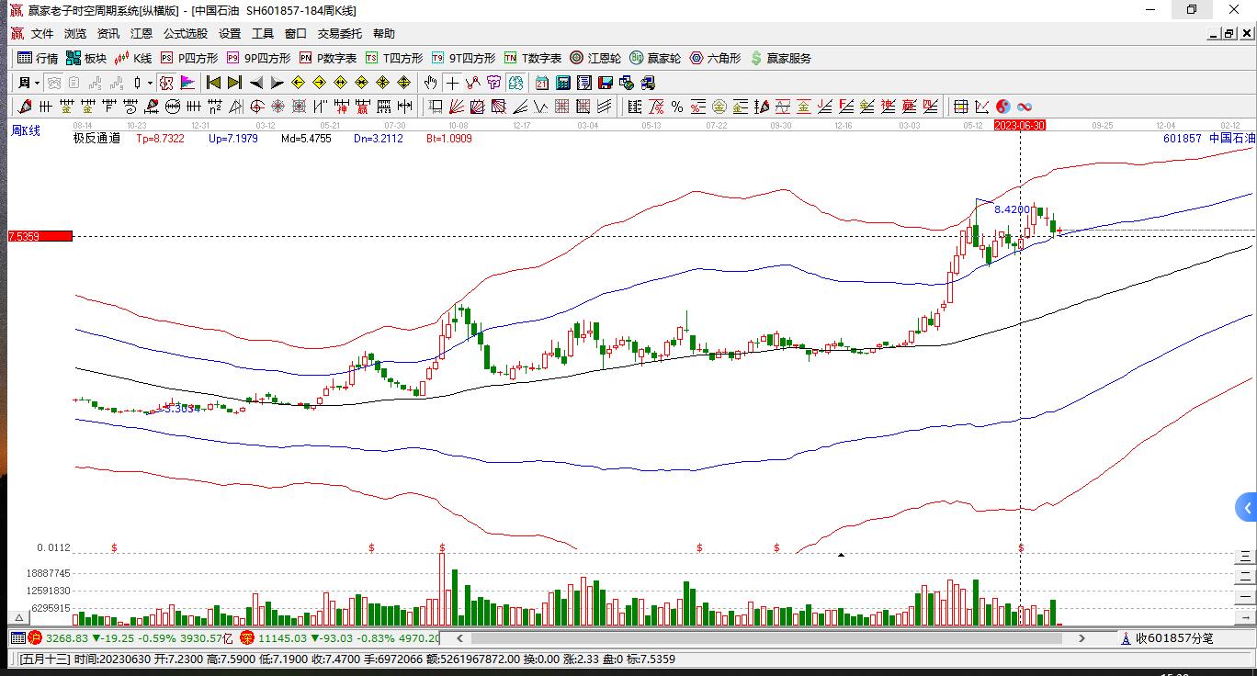Image resolution: width=1257 pixels, height=676 pixels.
Task: Open the 文件 menu
Action: tap(42, 34)
